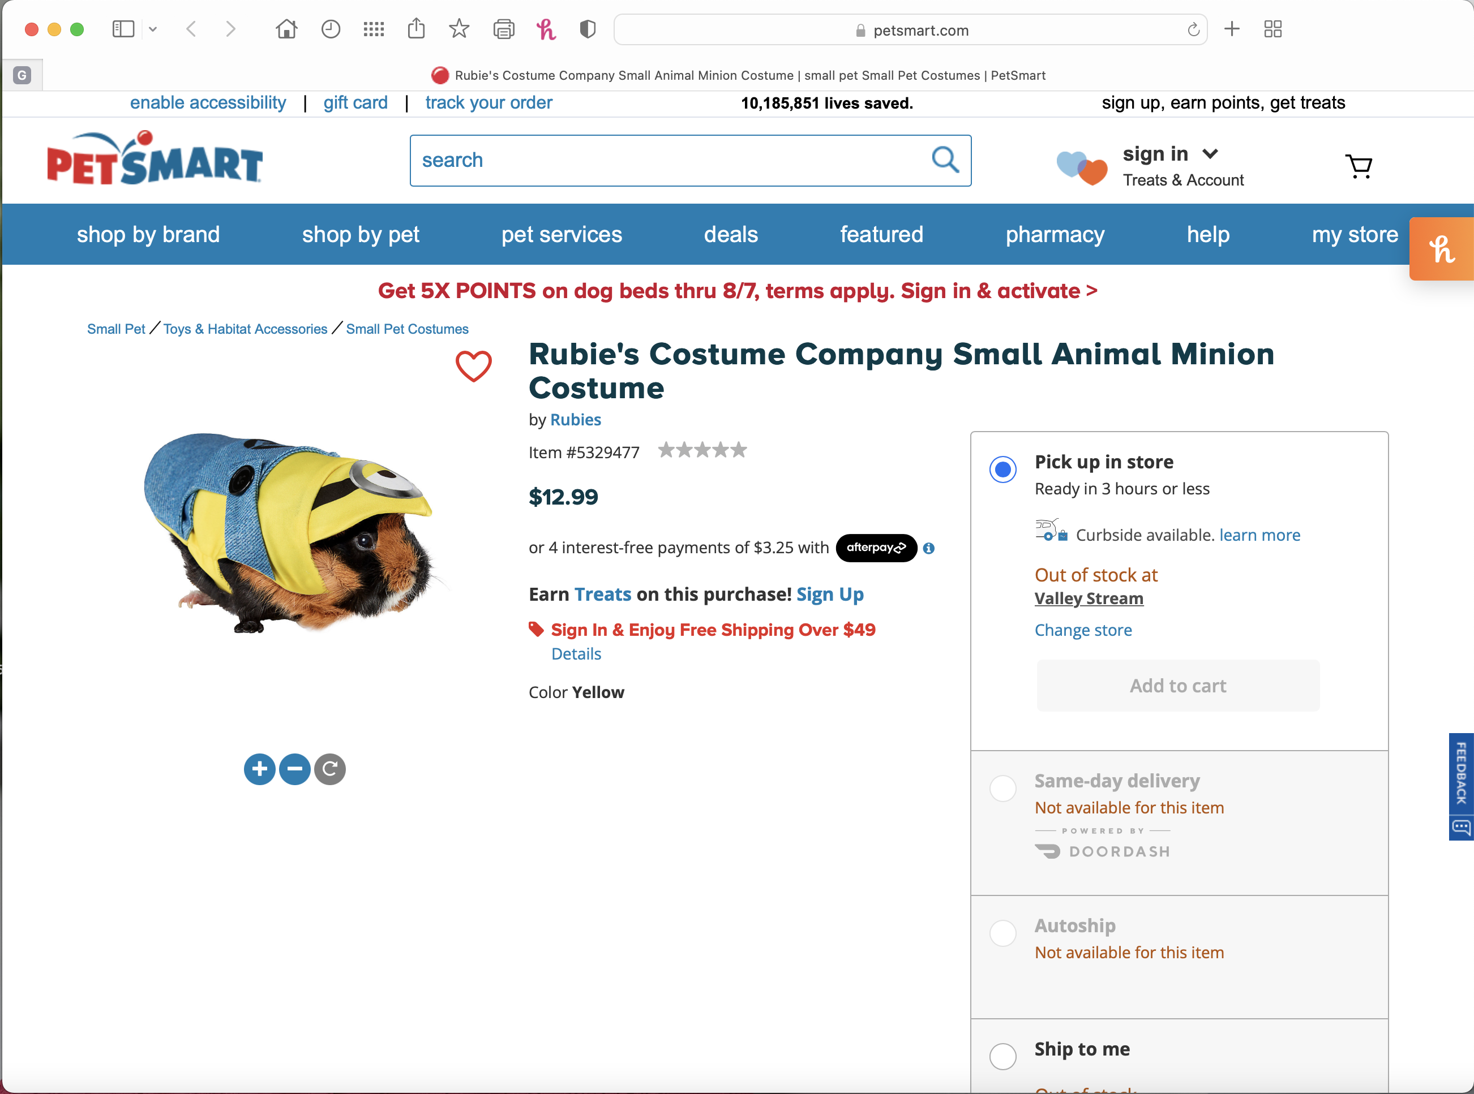Click the search magnifier icon
This screenshot has height=1094, width=1474.
click(x=944, y=160)
